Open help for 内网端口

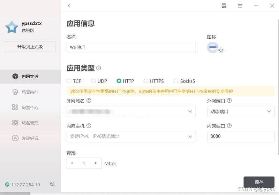(x=229, y=126)
